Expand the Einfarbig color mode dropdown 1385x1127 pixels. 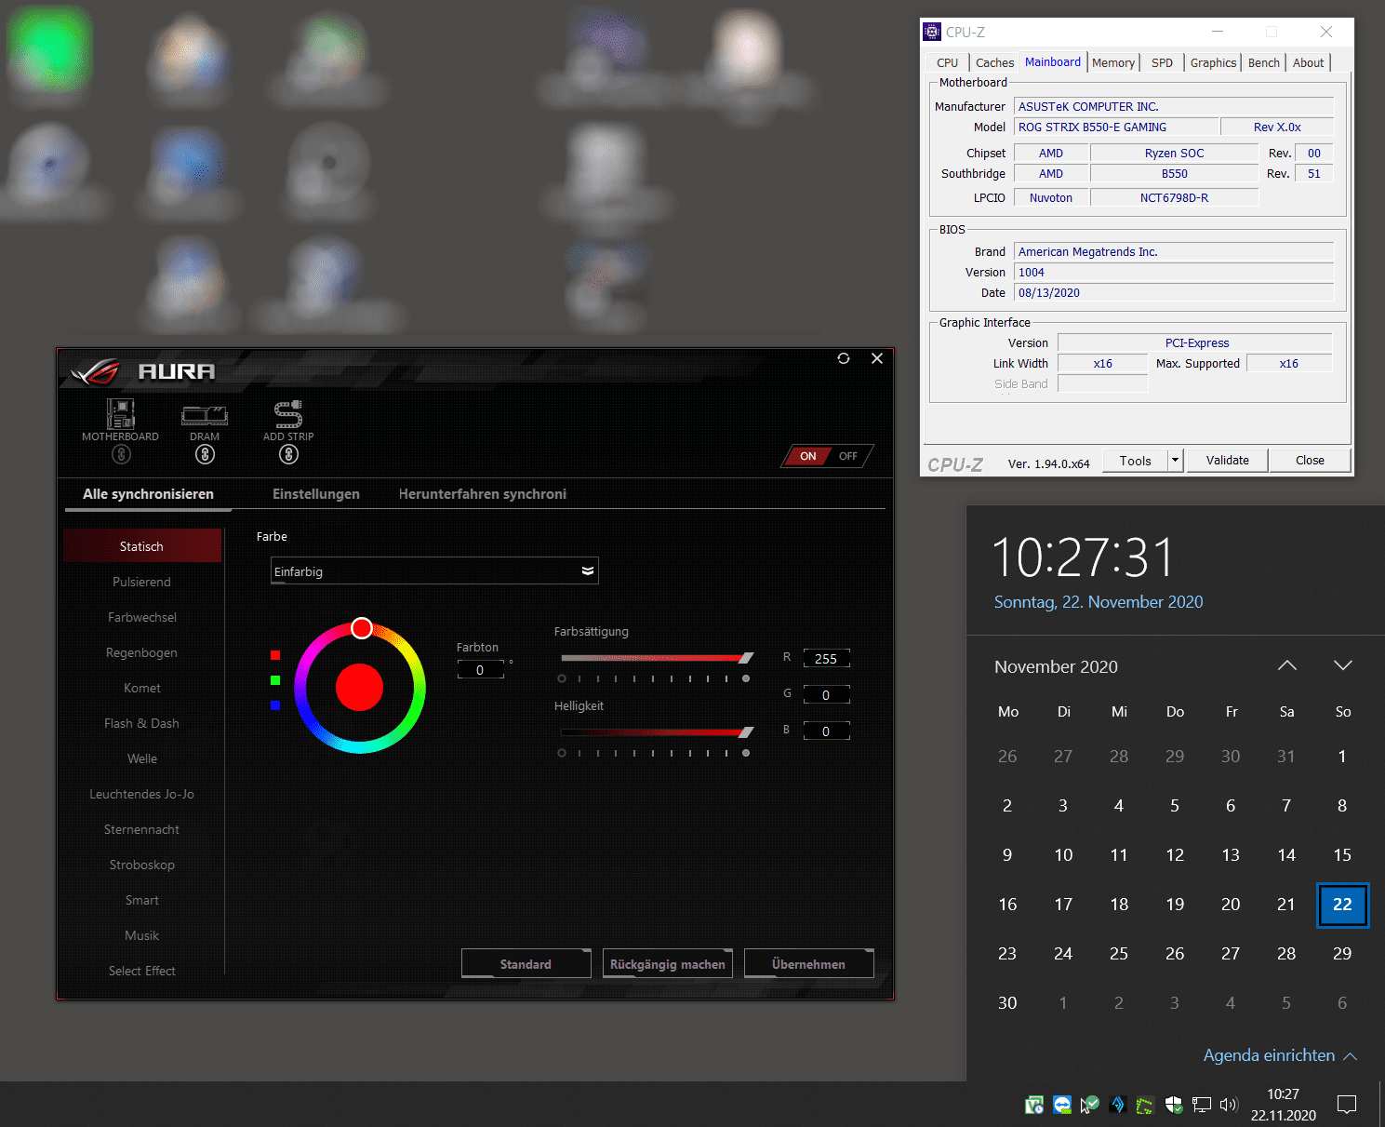tap(434, 570)
